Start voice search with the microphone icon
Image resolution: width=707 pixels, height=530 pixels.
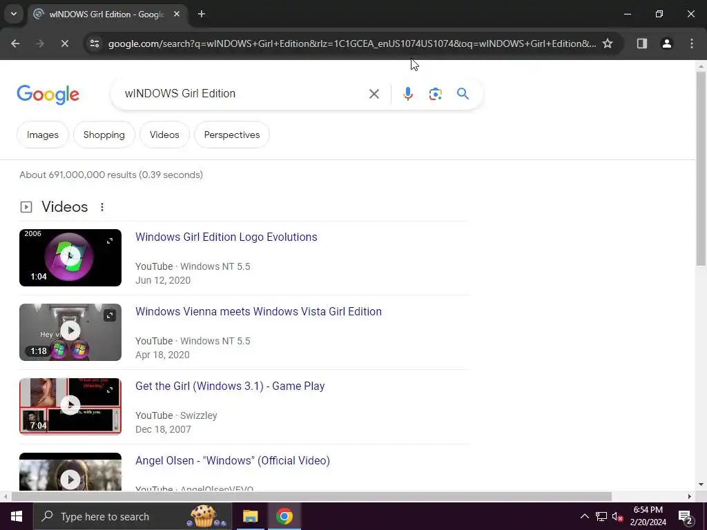click(407, 94)
